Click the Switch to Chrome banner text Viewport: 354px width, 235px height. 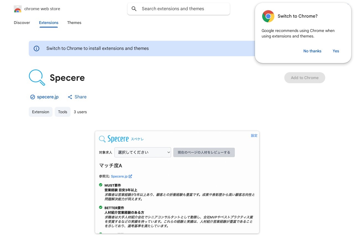tap(98, 48)
